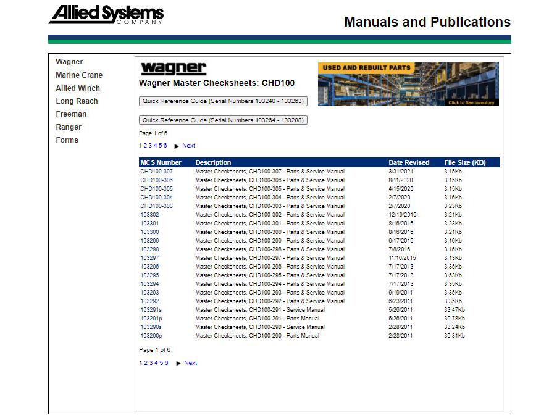Image resolution: width=557 pixels, height=418 pixels.
Task: Select the 12/19/2019 revision date
Action: 403,215
